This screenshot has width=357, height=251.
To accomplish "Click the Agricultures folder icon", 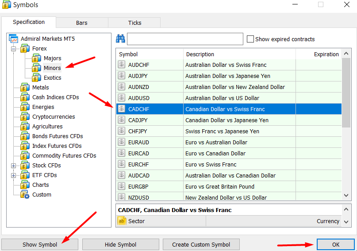I will click(25, 127).
